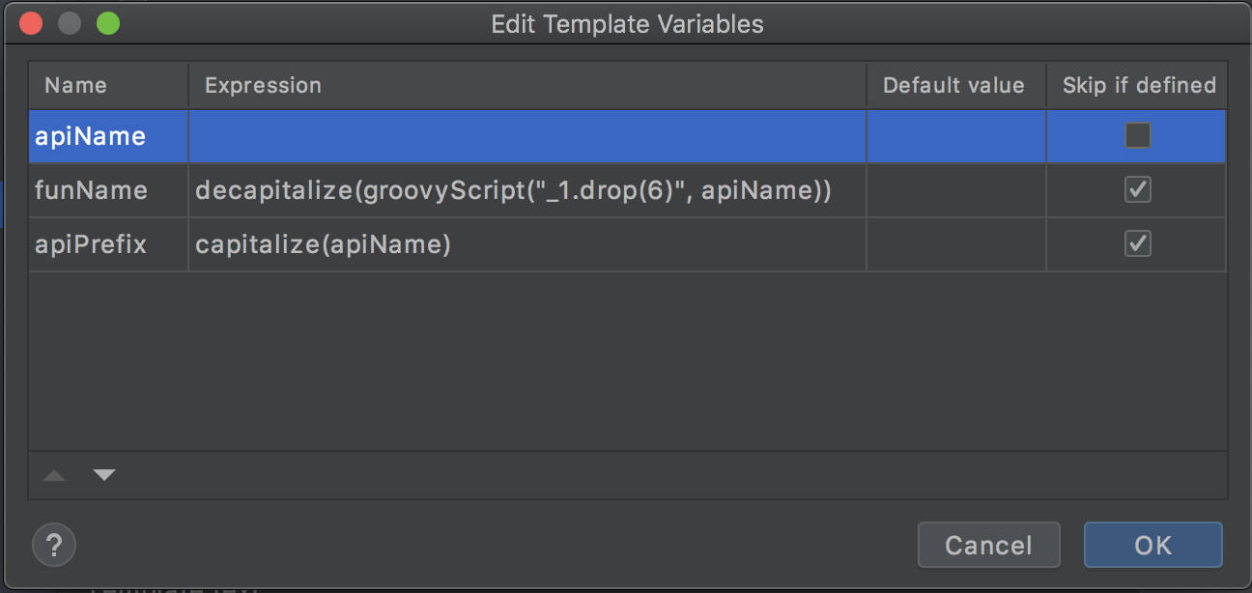Open the decapitalize groovyScript expression cell

pyautogui.click(x=527, y=190)
